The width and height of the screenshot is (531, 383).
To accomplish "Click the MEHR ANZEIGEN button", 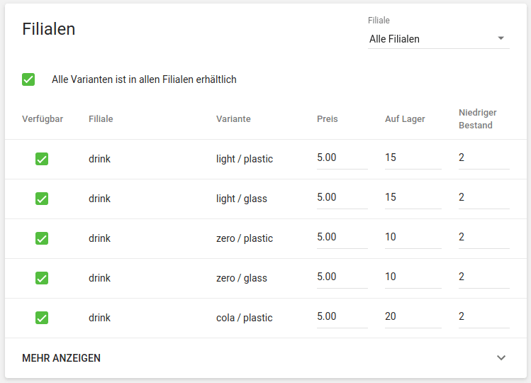I will (62, 358).
